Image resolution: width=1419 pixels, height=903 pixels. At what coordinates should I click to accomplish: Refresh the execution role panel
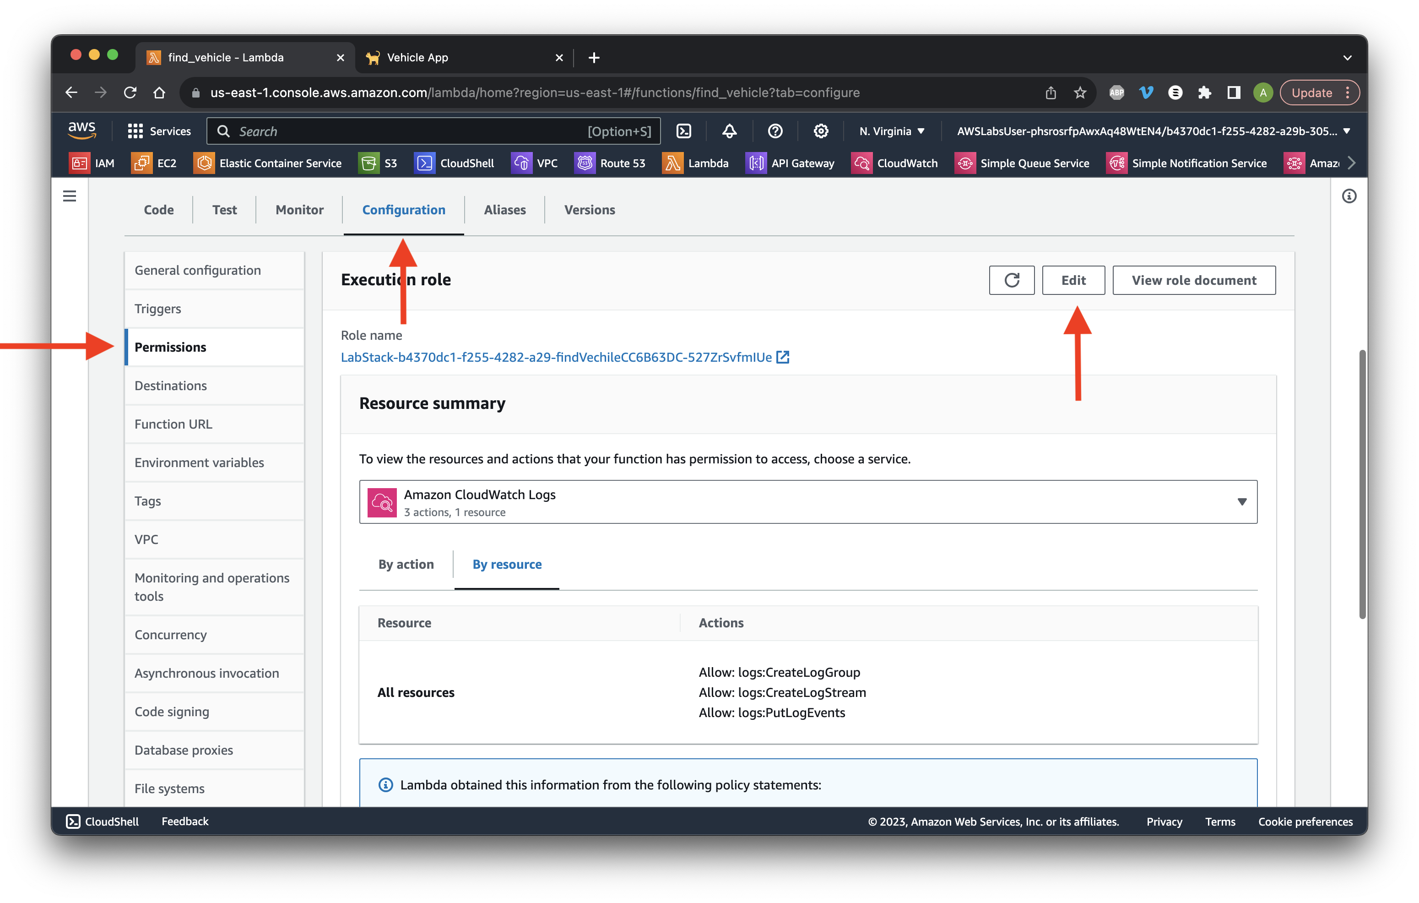(x=1012, y=280)
